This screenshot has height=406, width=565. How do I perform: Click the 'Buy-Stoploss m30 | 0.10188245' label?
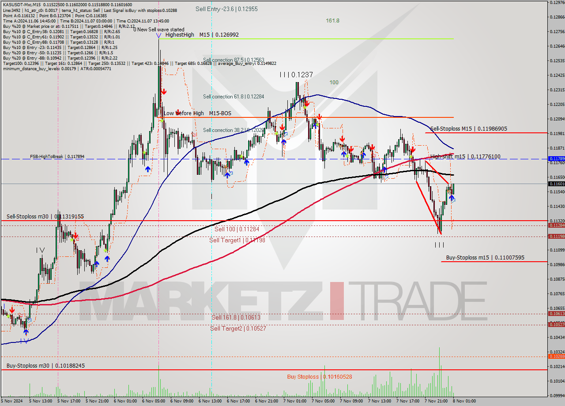point(45,366)
